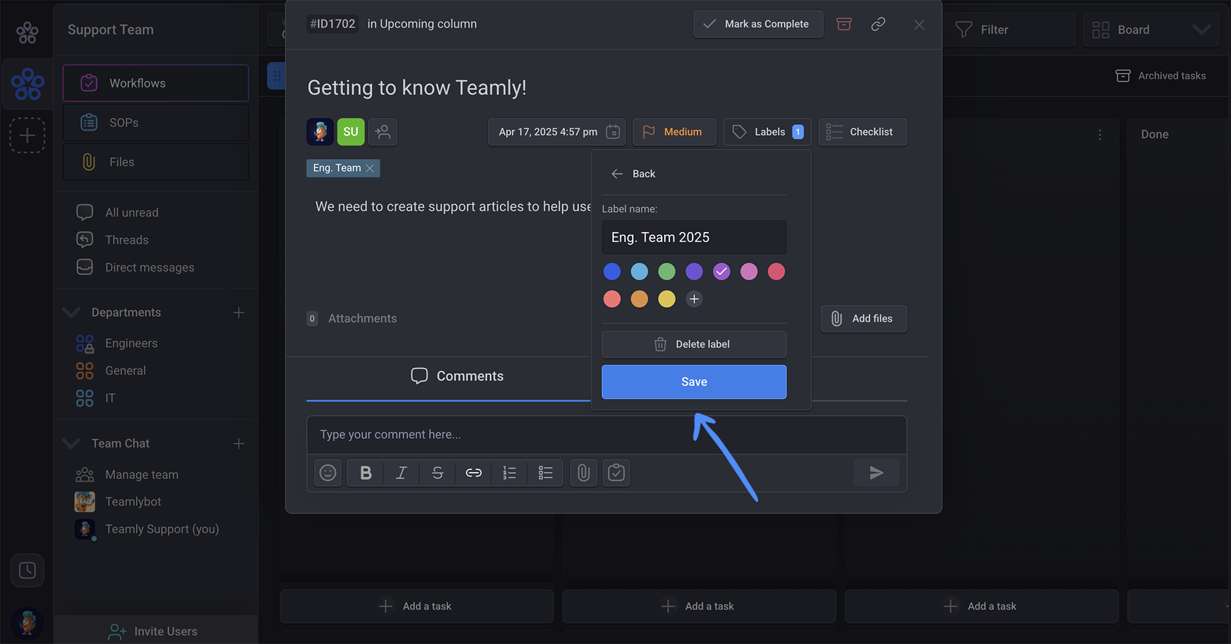Add a new department with plus

click(x=238, y=313)
